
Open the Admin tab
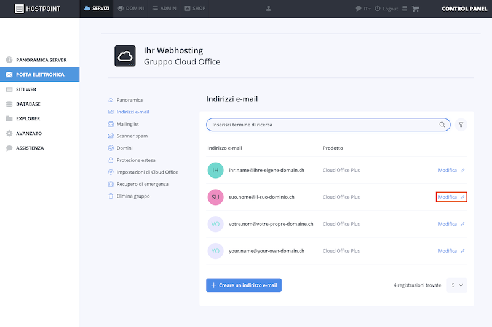tap(164, 9)
